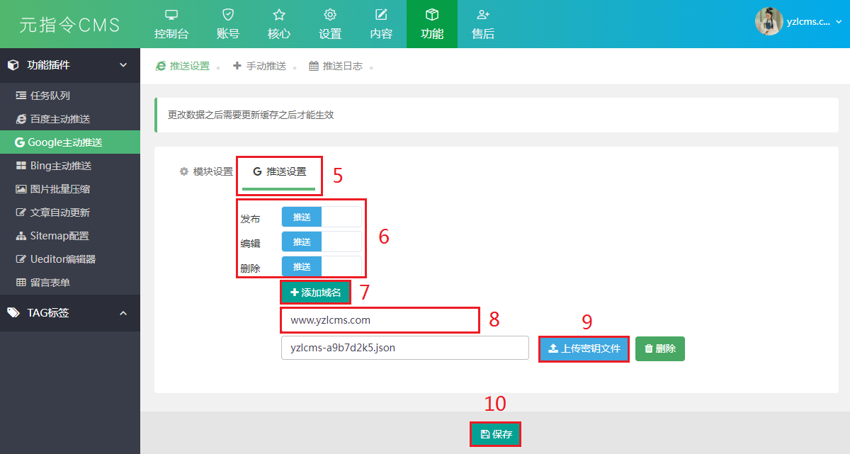
Task: Open the yzlcms account dropdown
Action: click(813, 22)
